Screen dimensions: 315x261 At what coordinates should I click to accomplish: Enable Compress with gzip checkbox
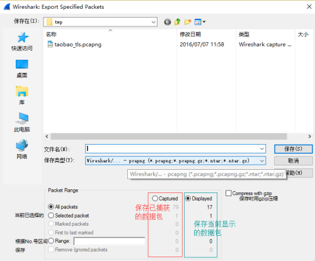point(229,193)
